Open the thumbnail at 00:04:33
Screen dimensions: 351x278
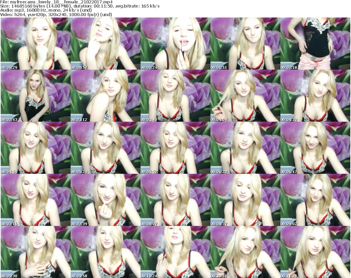315,96
